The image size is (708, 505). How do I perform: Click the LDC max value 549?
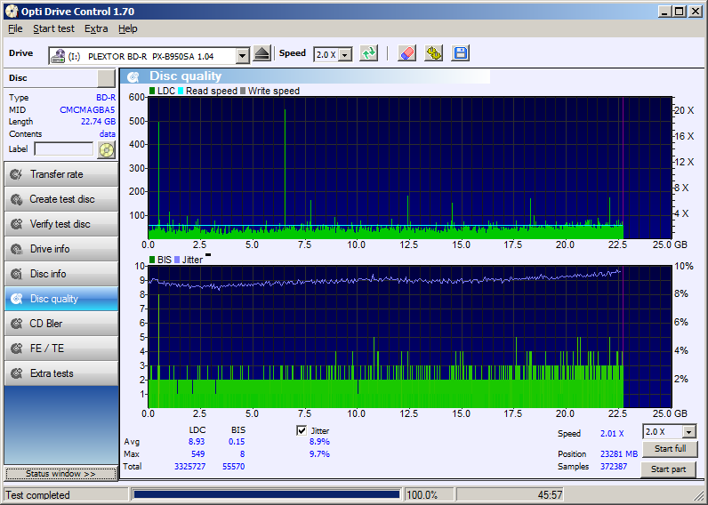click(197, 454)
